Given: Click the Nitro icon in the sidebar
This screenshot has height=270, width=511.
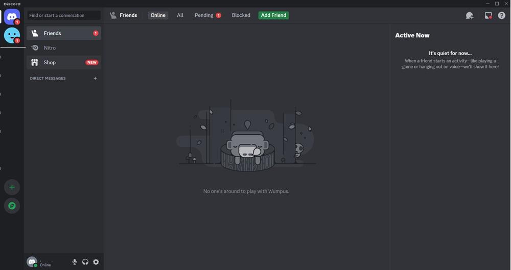Looking at the screenshot, I should 35,48.
